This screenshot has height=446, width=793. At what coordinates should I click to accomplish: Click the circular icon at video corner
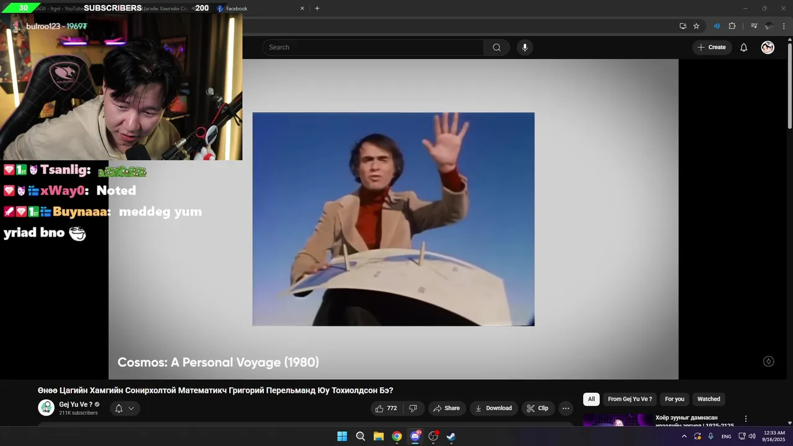tap(768, 361)
